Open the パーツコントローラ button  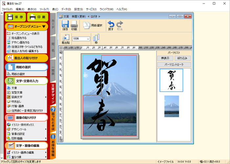pyautogui.click(x=173, y=64)
